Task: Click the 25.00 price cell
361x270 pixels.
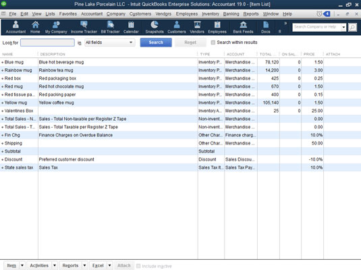Action: [317, 111]
